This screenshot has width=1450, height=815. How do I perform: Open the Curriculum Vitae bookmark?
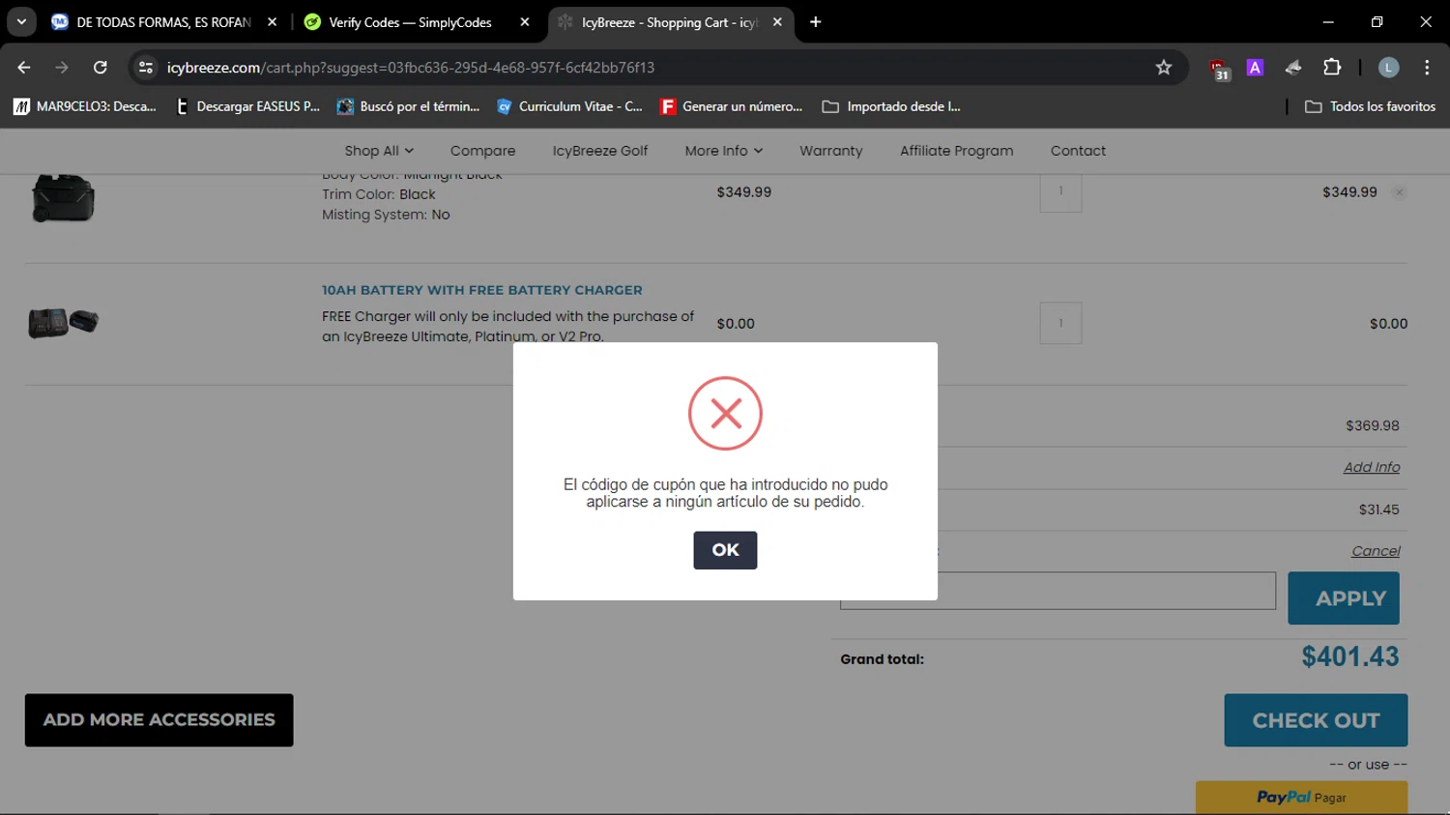pyautogui.click(x=569, y=106)
